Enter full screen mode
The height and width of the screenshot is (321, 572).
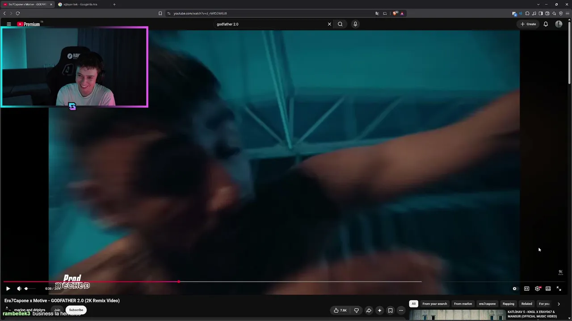559,288
